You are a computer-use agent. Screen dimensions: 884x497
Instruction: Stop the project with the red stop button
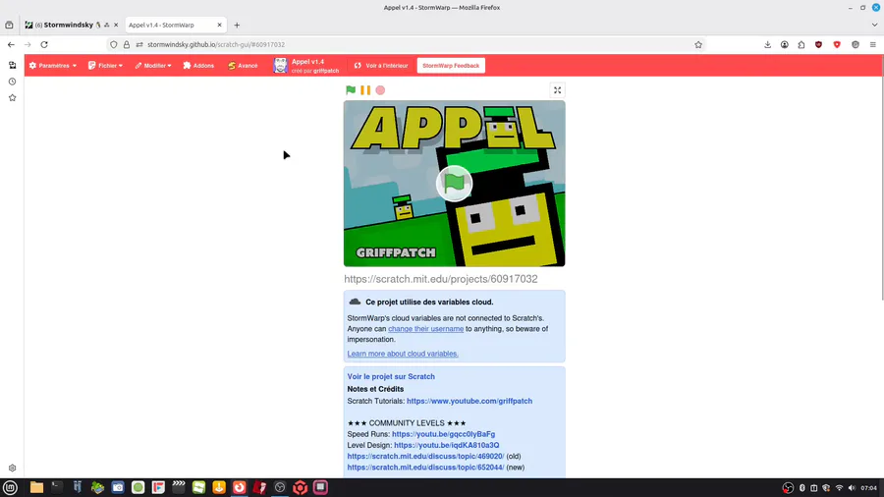(380, 90)
